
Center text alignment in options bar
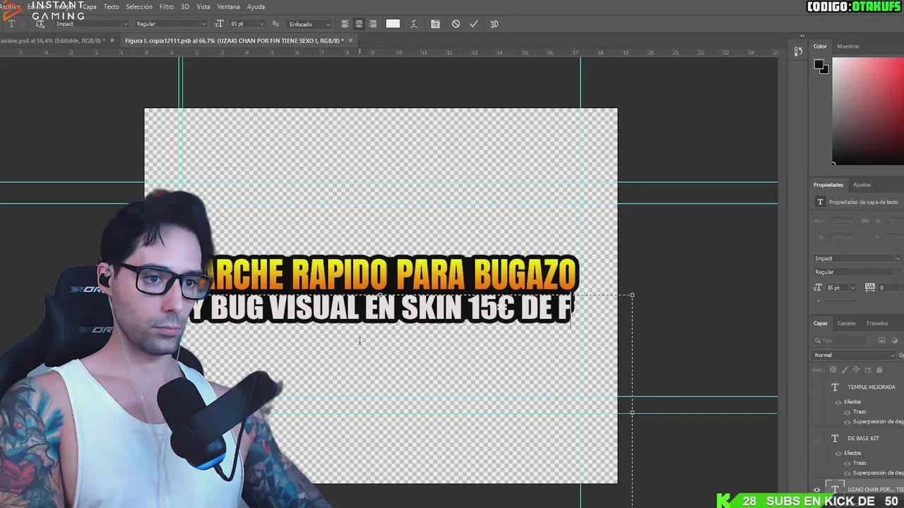coord(359,23)
